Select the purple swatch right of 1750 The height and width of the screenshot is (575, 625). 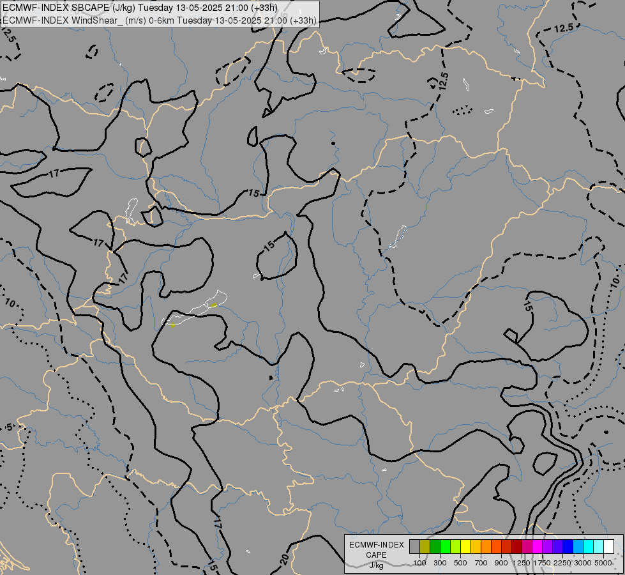click(x=547, y=547)
